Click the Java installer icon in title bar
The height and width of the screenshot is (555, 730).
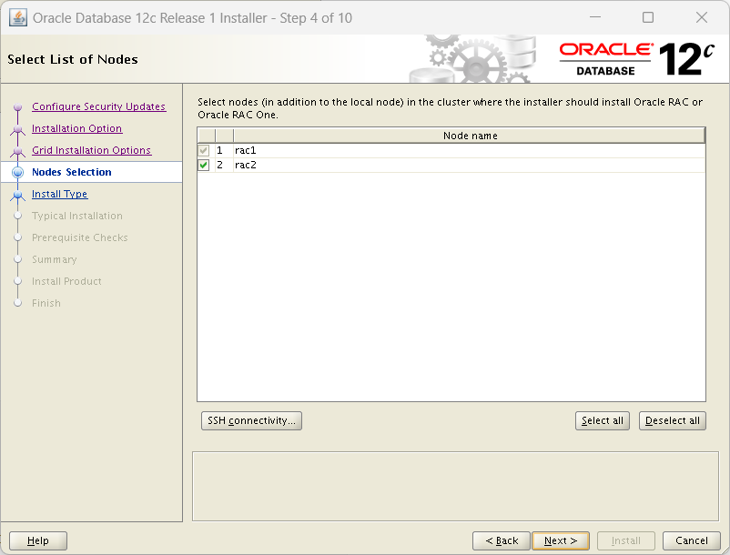[x=17, y=18]
